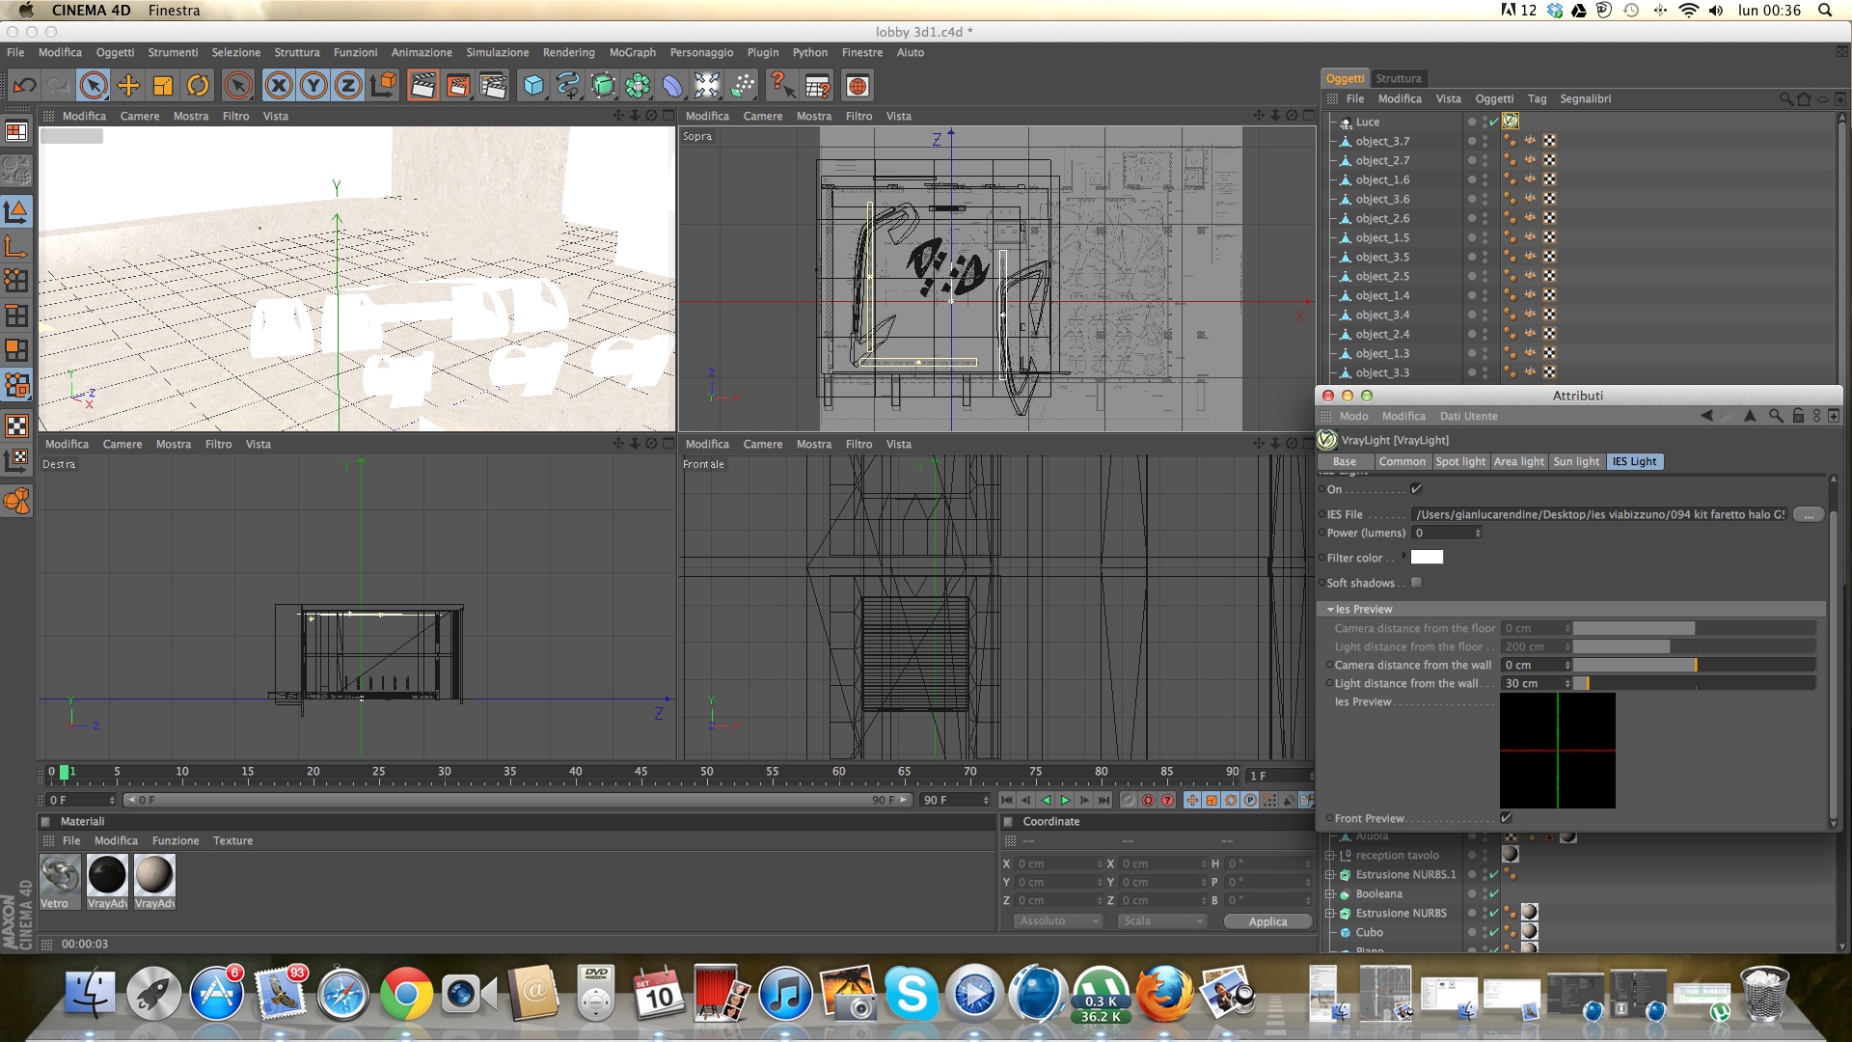1852x1042 pixels.
Task: Expand the Booleana object tree item
Action: (1330, 894)
